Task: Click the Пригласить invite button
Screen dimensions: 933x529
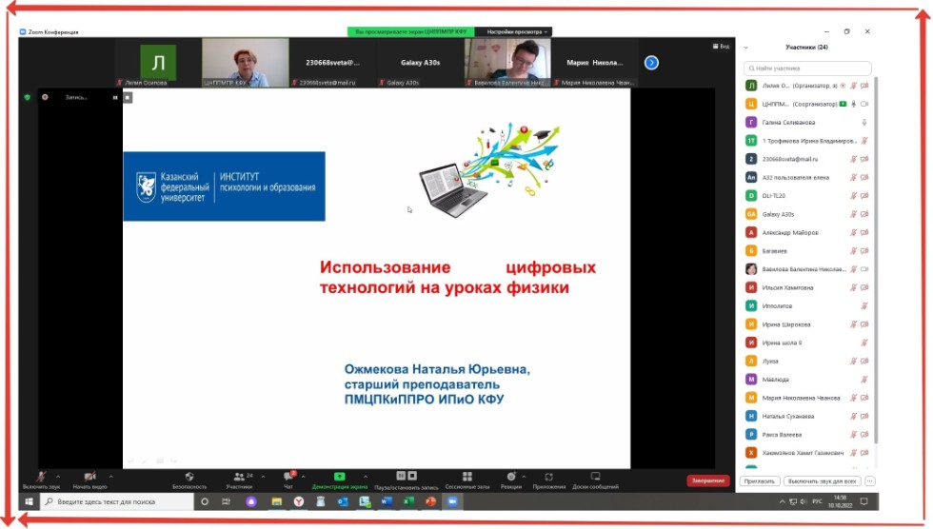Action: 759,481
